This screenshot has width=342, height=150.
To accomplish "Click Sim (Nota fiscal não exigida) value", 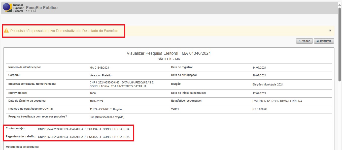I will [x=107, y=117].
